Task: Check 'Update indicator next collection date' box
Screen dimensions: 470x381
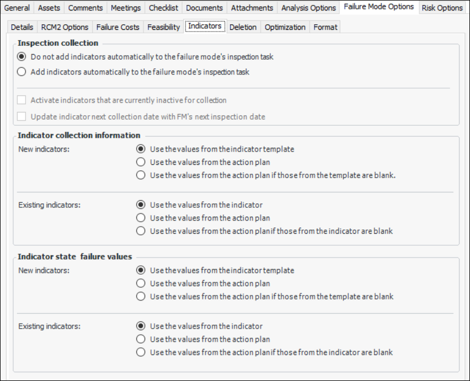Action: [22, 116]
